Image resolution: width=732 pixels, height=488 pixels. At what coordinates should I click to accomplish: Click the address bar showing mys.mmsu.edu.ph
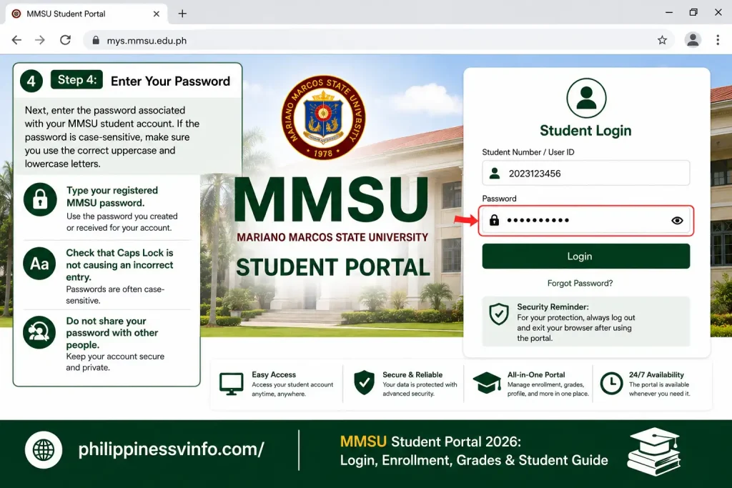coord(378,41)
